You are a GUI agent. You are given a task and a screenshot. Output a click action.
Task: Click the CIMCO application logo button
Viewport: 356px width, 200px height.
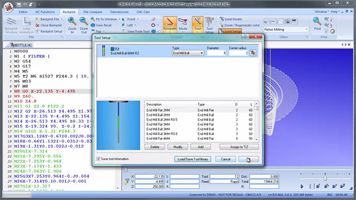tap(8, 7)
